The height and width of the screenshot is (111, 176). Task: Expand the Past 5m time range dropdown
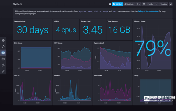click(x=152, y=4)
